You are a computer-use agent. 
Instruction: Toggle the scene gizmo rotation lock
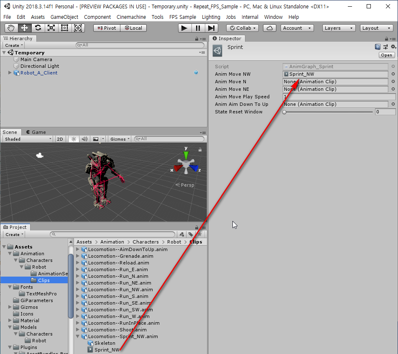(200, 150)
